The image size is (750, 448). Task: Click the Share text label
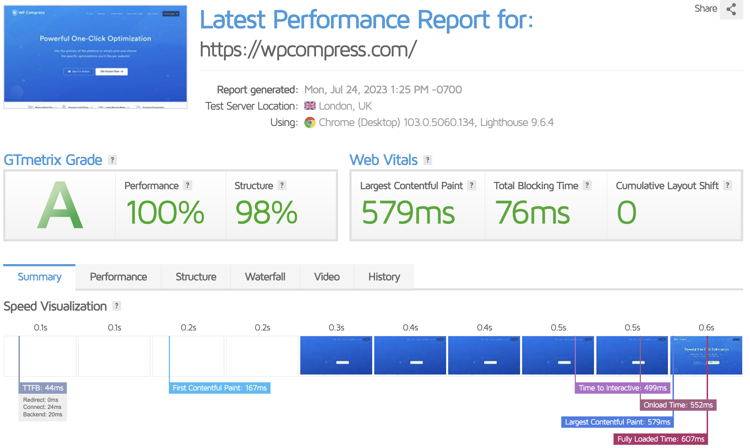706,9
